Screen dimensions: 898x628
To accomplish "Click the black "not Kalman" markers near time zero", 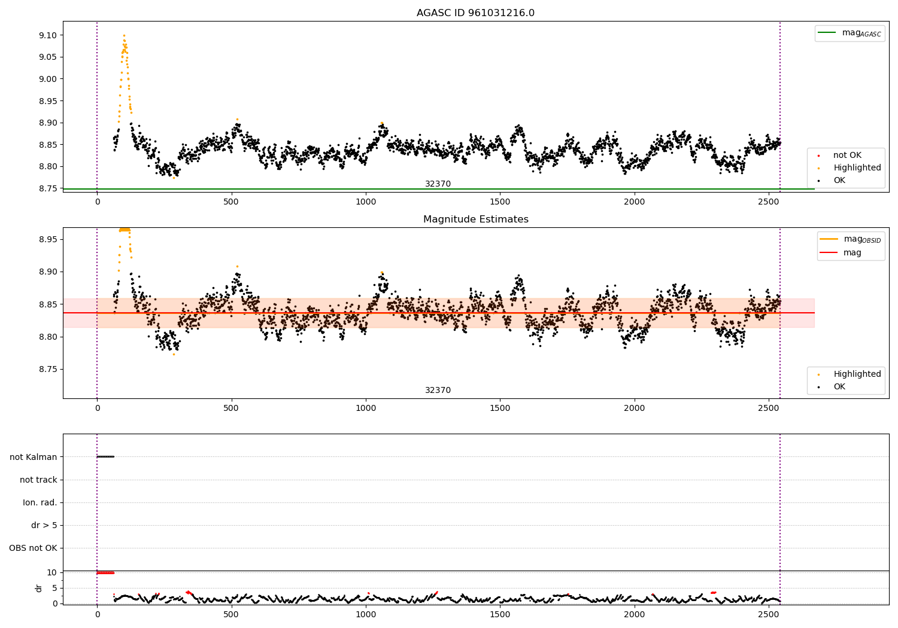I will (x=105, y=457).
